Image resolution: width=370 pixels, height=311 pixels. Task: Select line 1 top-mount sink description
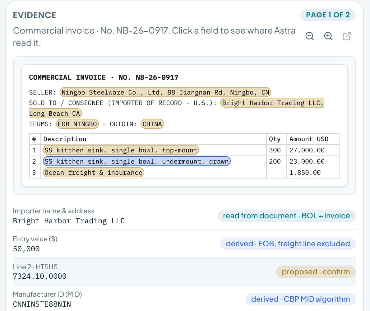[x=121, y=150]
